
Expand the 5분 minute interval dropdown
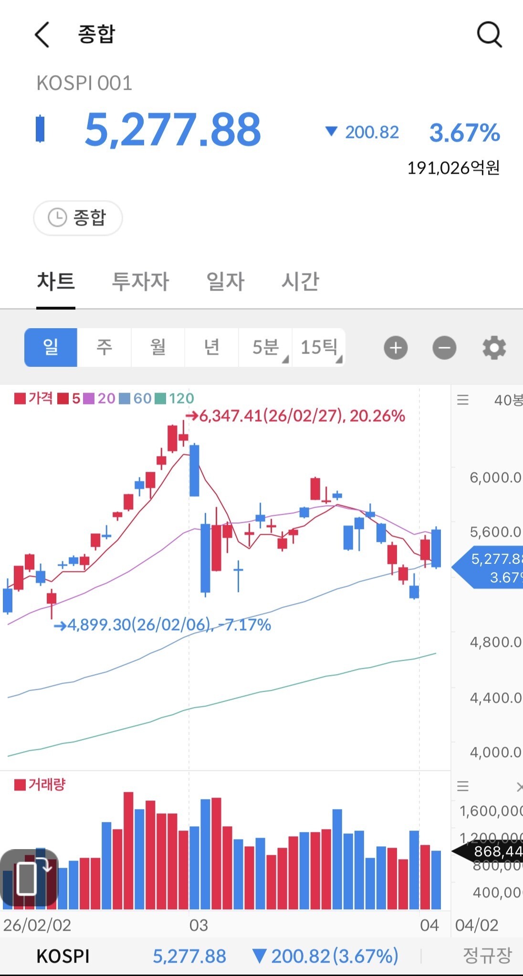point(265,347)
